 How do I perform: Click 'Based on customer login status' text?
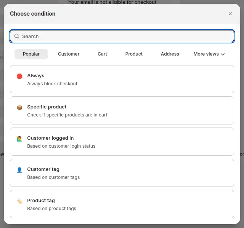click(61, 146)
